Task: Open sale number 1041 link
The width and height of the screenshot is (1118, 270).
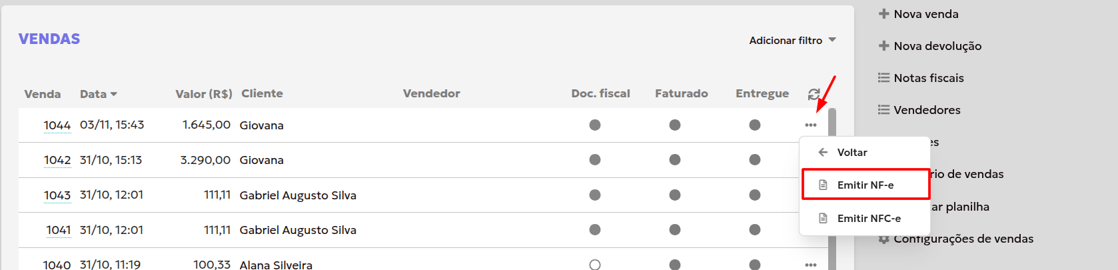Action: coord(59,230)
